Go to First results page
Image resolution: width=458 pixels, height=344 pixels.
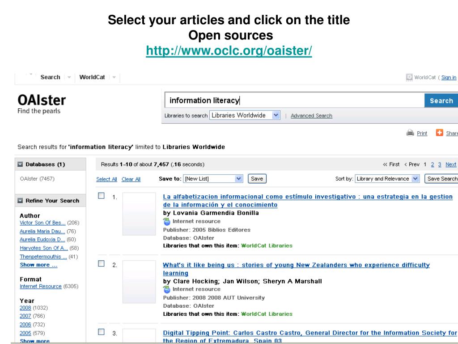pos(391,164)
